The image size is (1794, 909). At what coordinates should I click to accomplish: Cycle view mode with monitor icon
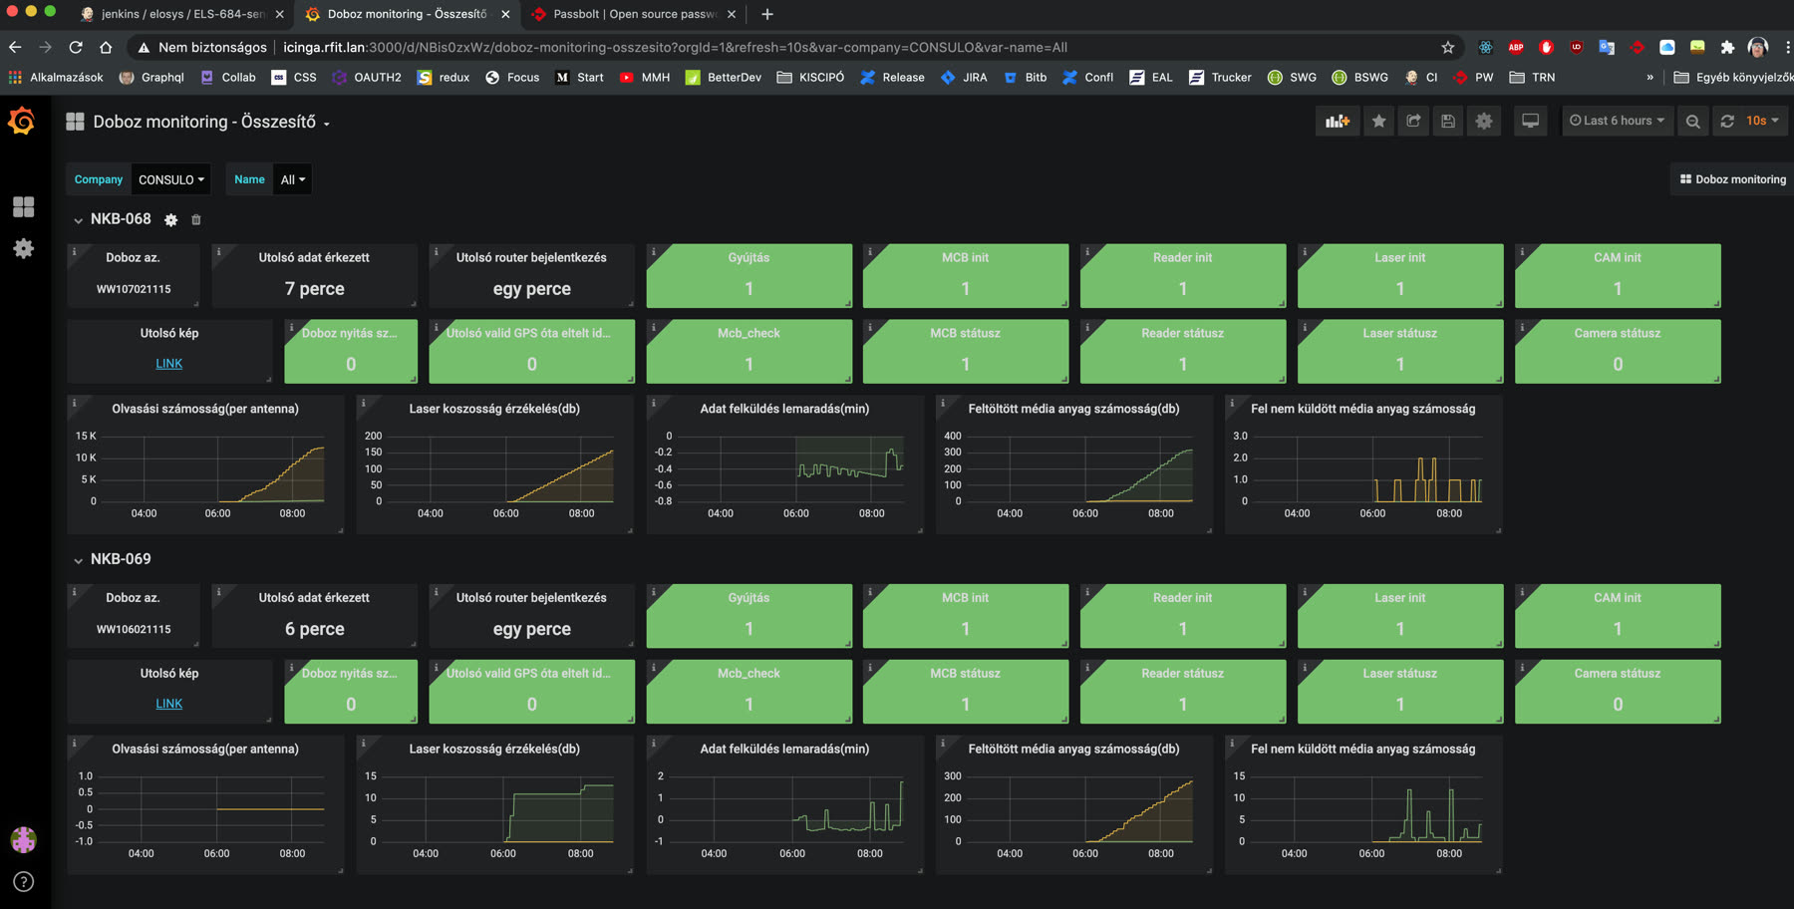coord(1530,121)
